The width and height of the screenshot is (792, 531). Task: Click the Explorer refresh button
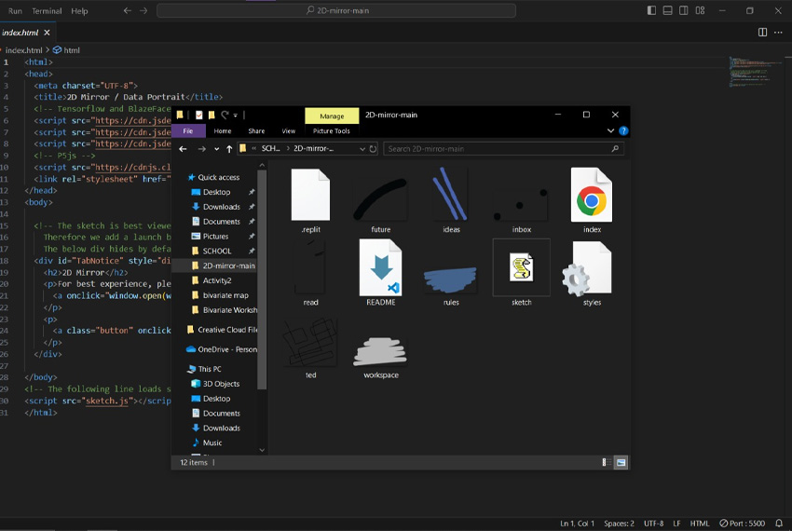374,148
